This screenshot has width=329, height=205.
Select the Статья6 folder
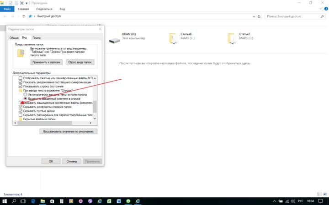pyautogui.click(x=182, y=38)
